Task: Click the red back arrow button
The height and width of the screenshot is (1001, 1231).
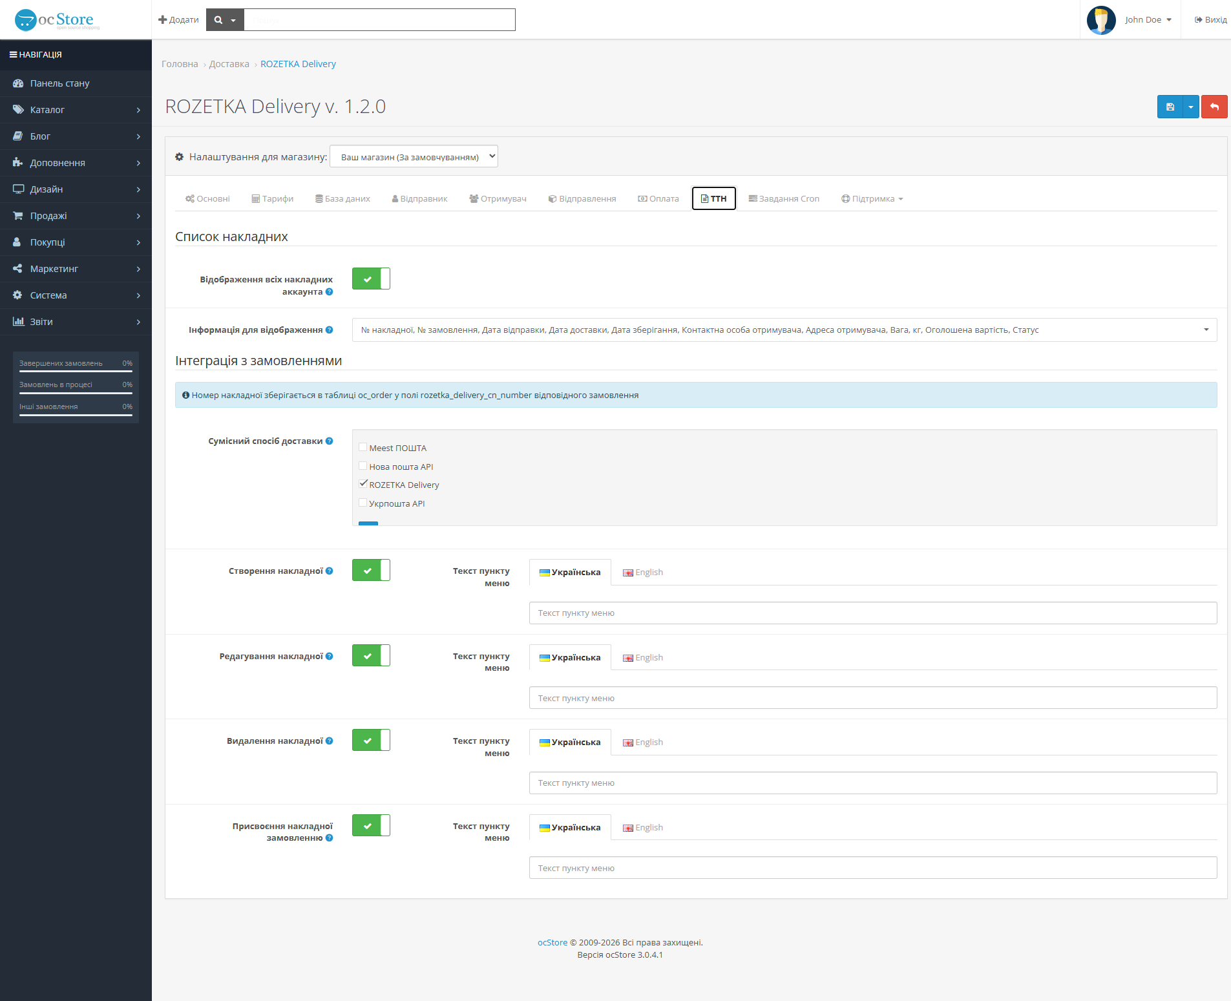Action: click(x=1214, y=107)
